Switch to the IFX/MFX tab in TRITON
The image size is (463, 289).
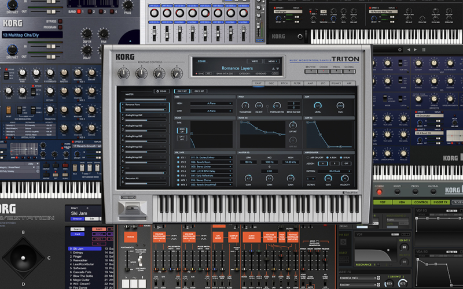[x=336, y=83]
